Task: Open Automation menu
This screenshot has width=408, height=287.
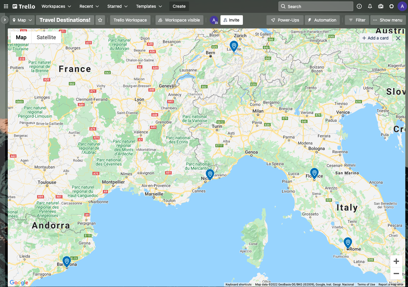Action: point(322,20)
